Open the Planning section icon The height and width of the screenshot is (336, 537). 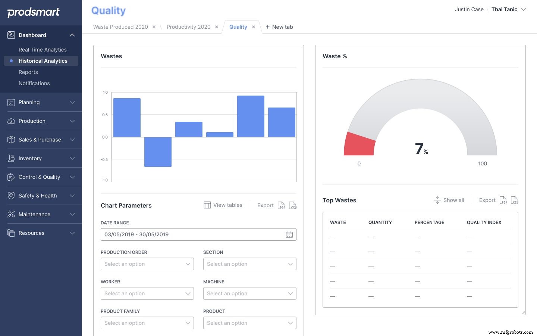click(x=10, y=102)
